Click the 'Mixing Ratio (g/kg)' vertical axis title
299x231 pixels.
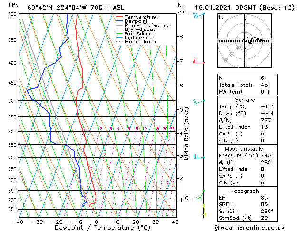[x=187, y=134]
